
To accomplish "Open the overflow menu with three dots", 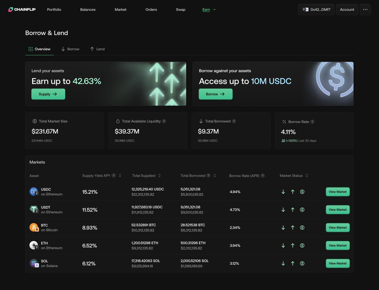I will (365, 9).
